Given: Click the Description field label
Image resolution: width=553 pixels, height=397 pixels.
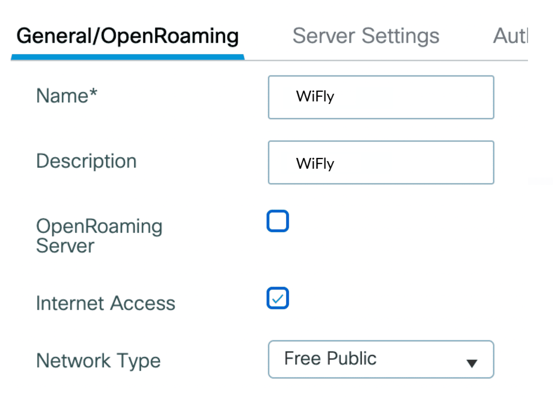Looking at the screenshot, I should coord(86,161).
